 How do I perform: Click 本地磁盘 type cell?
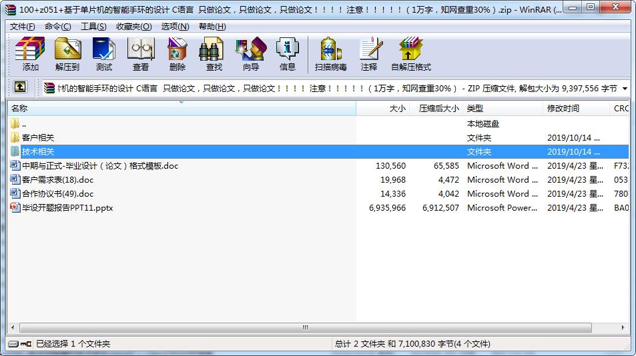coord(483,123)
